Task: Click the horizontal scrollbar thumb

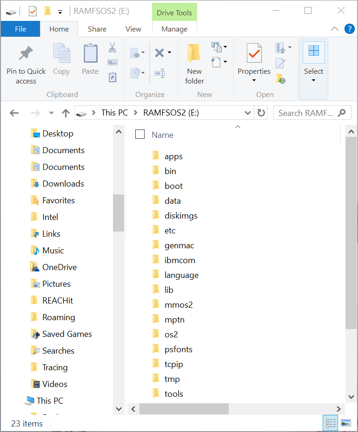Action: click(x=184, y=409)
